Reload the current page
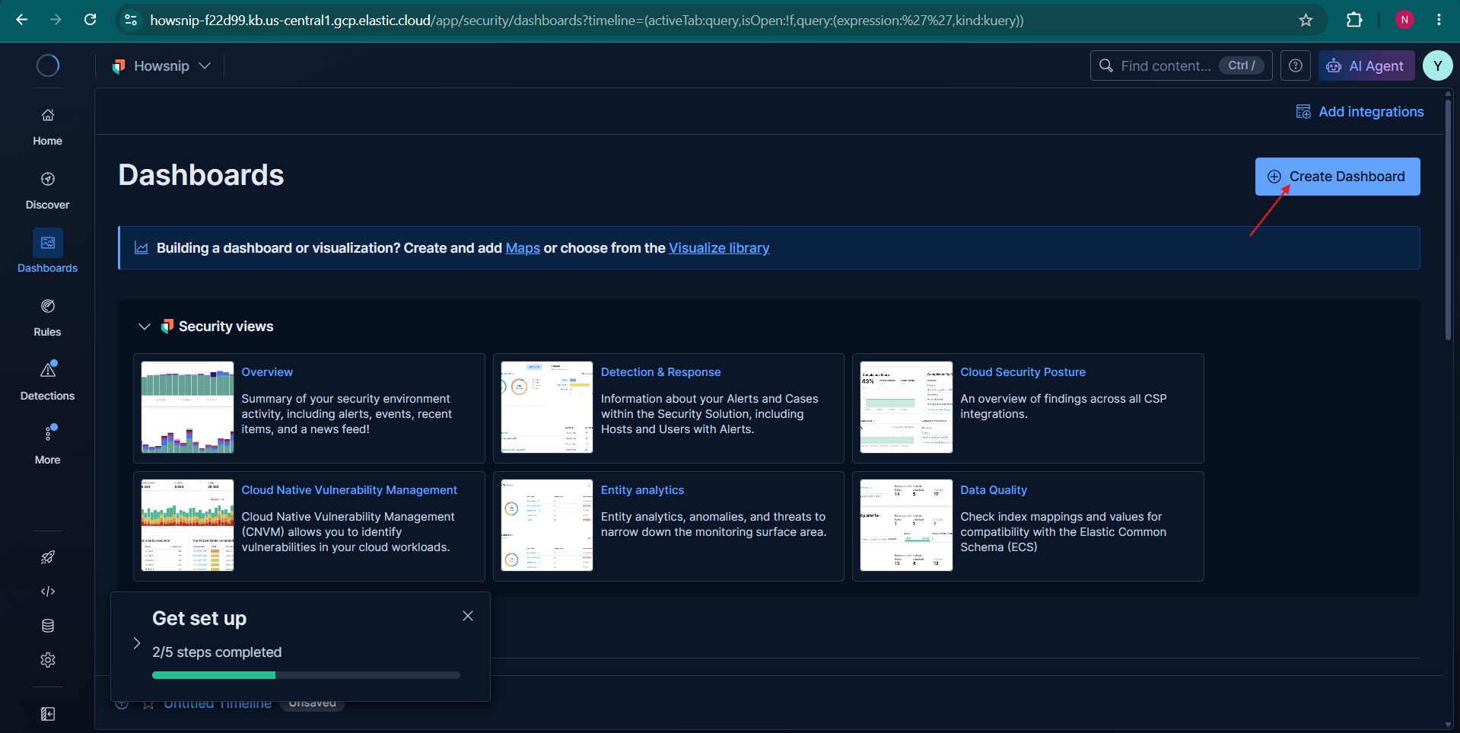The width and height of the screenshot is (1460, 733). coord(90,20)
